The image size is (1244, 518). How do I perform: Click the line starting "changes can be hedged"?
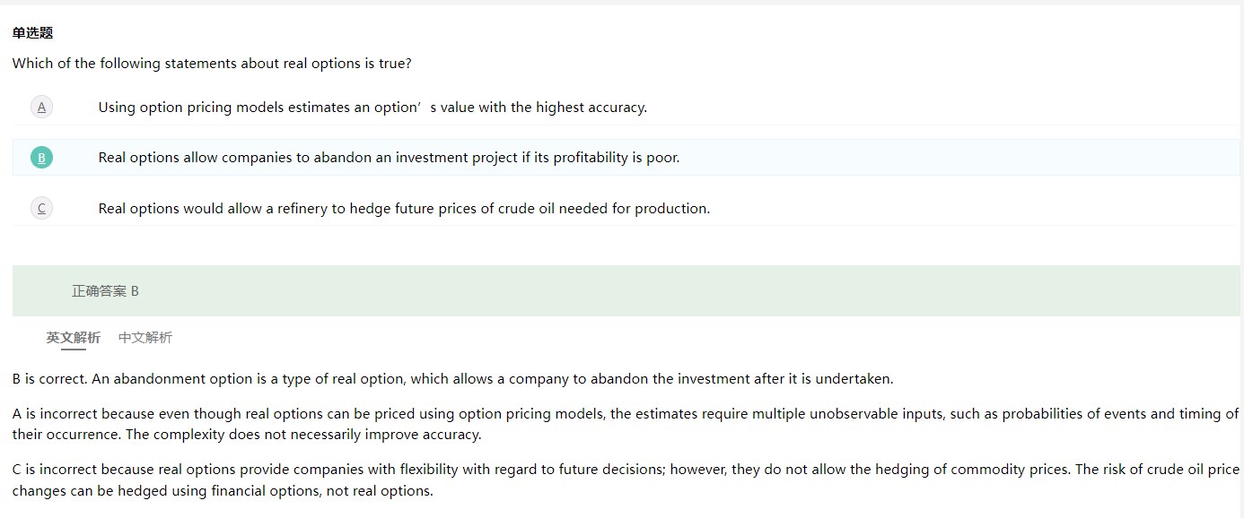(223, 491)
